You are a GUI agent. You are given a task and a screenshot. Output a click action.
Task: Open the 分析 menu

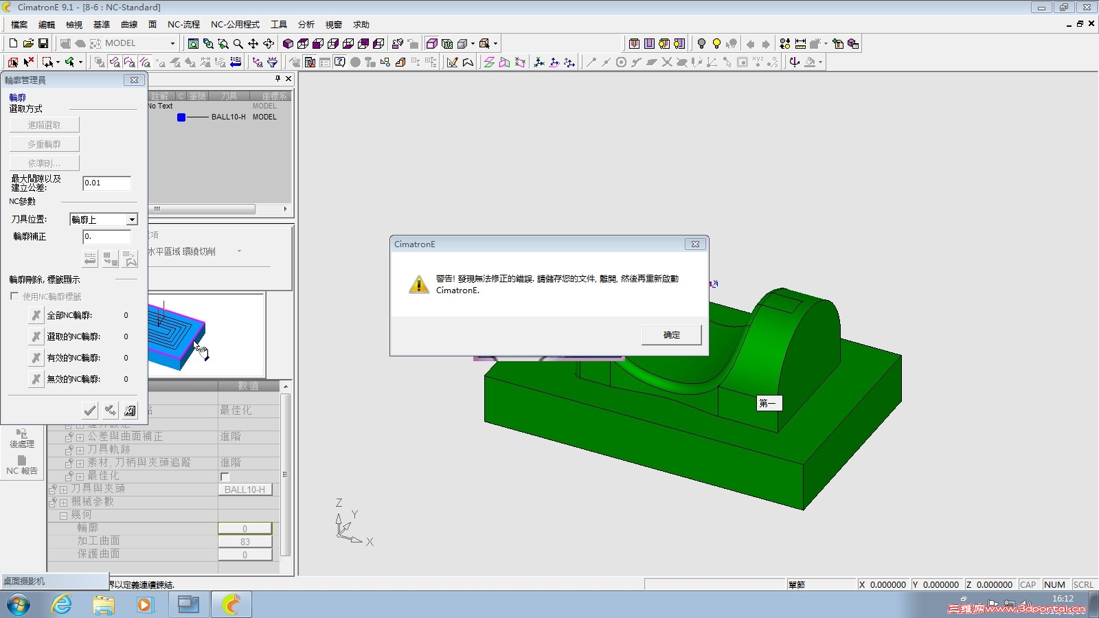(306, 25)
